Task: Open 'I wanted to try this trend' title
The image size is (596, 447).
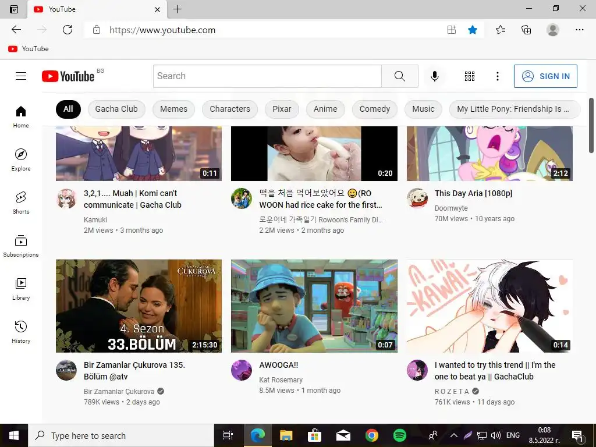Action: (495, 371)
